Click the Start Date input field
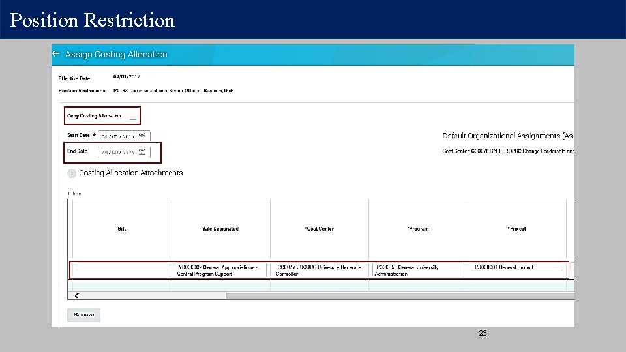This screenshot has width=626, height=352. 124,136
